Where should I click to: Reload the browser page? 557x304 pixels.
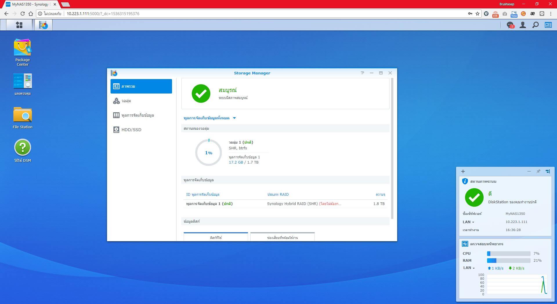click(23, 14)
